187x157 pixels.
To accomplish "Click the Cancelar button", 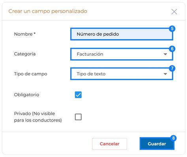I will click(x=110, y=144).
